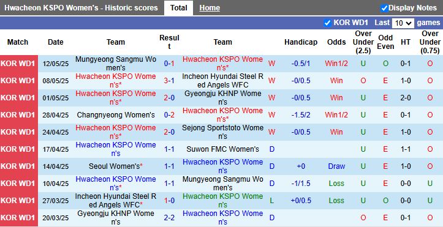Open the Last games count dropdown

point(403,23)
